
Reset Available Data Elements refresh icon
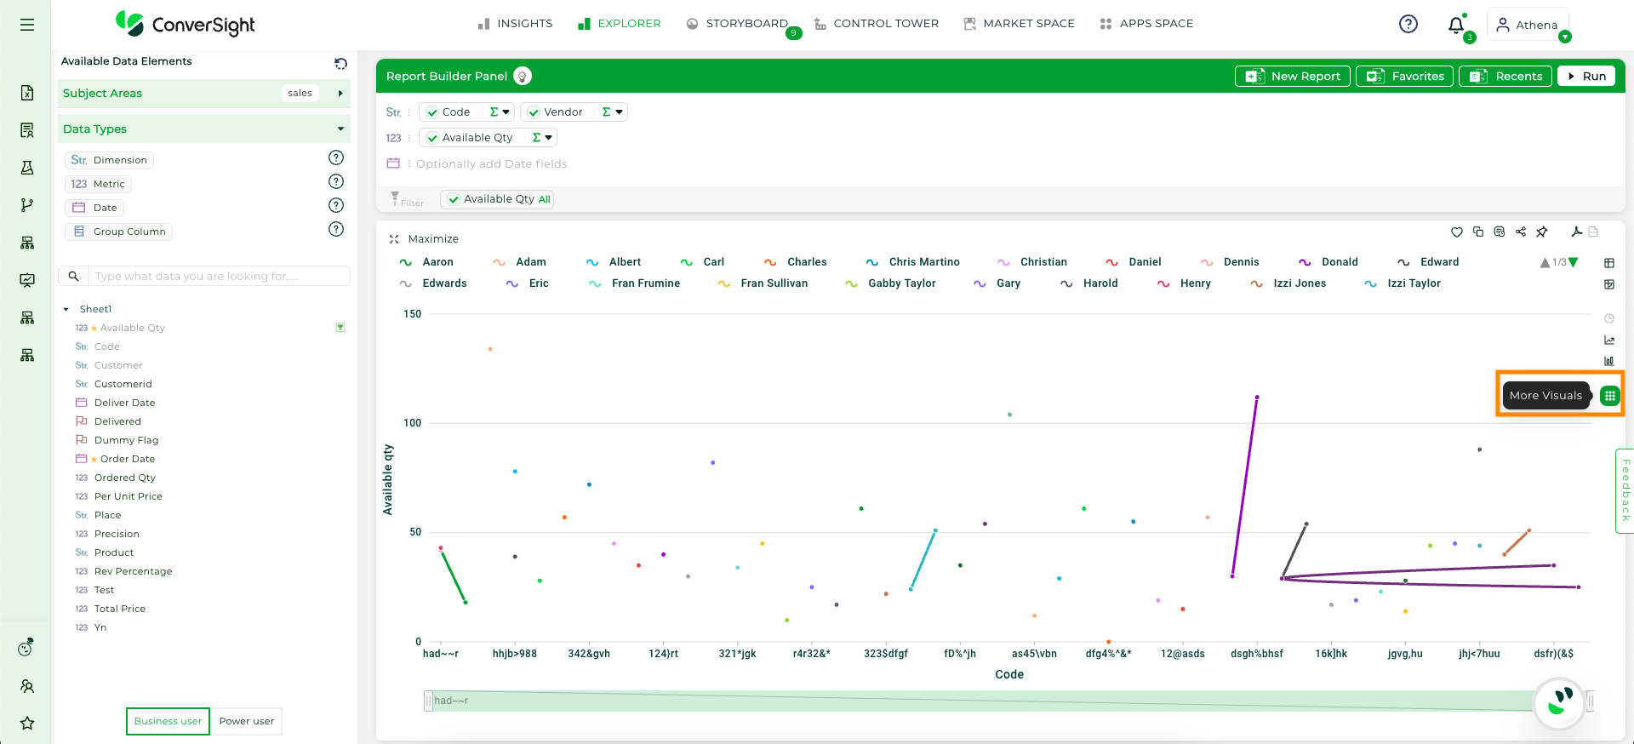340,63
